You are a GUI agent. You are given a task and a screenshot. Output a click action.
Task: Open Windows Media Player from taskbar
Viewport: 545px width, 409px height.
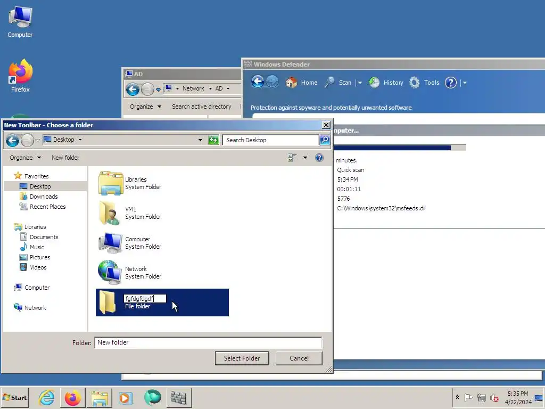click(126, 397)
